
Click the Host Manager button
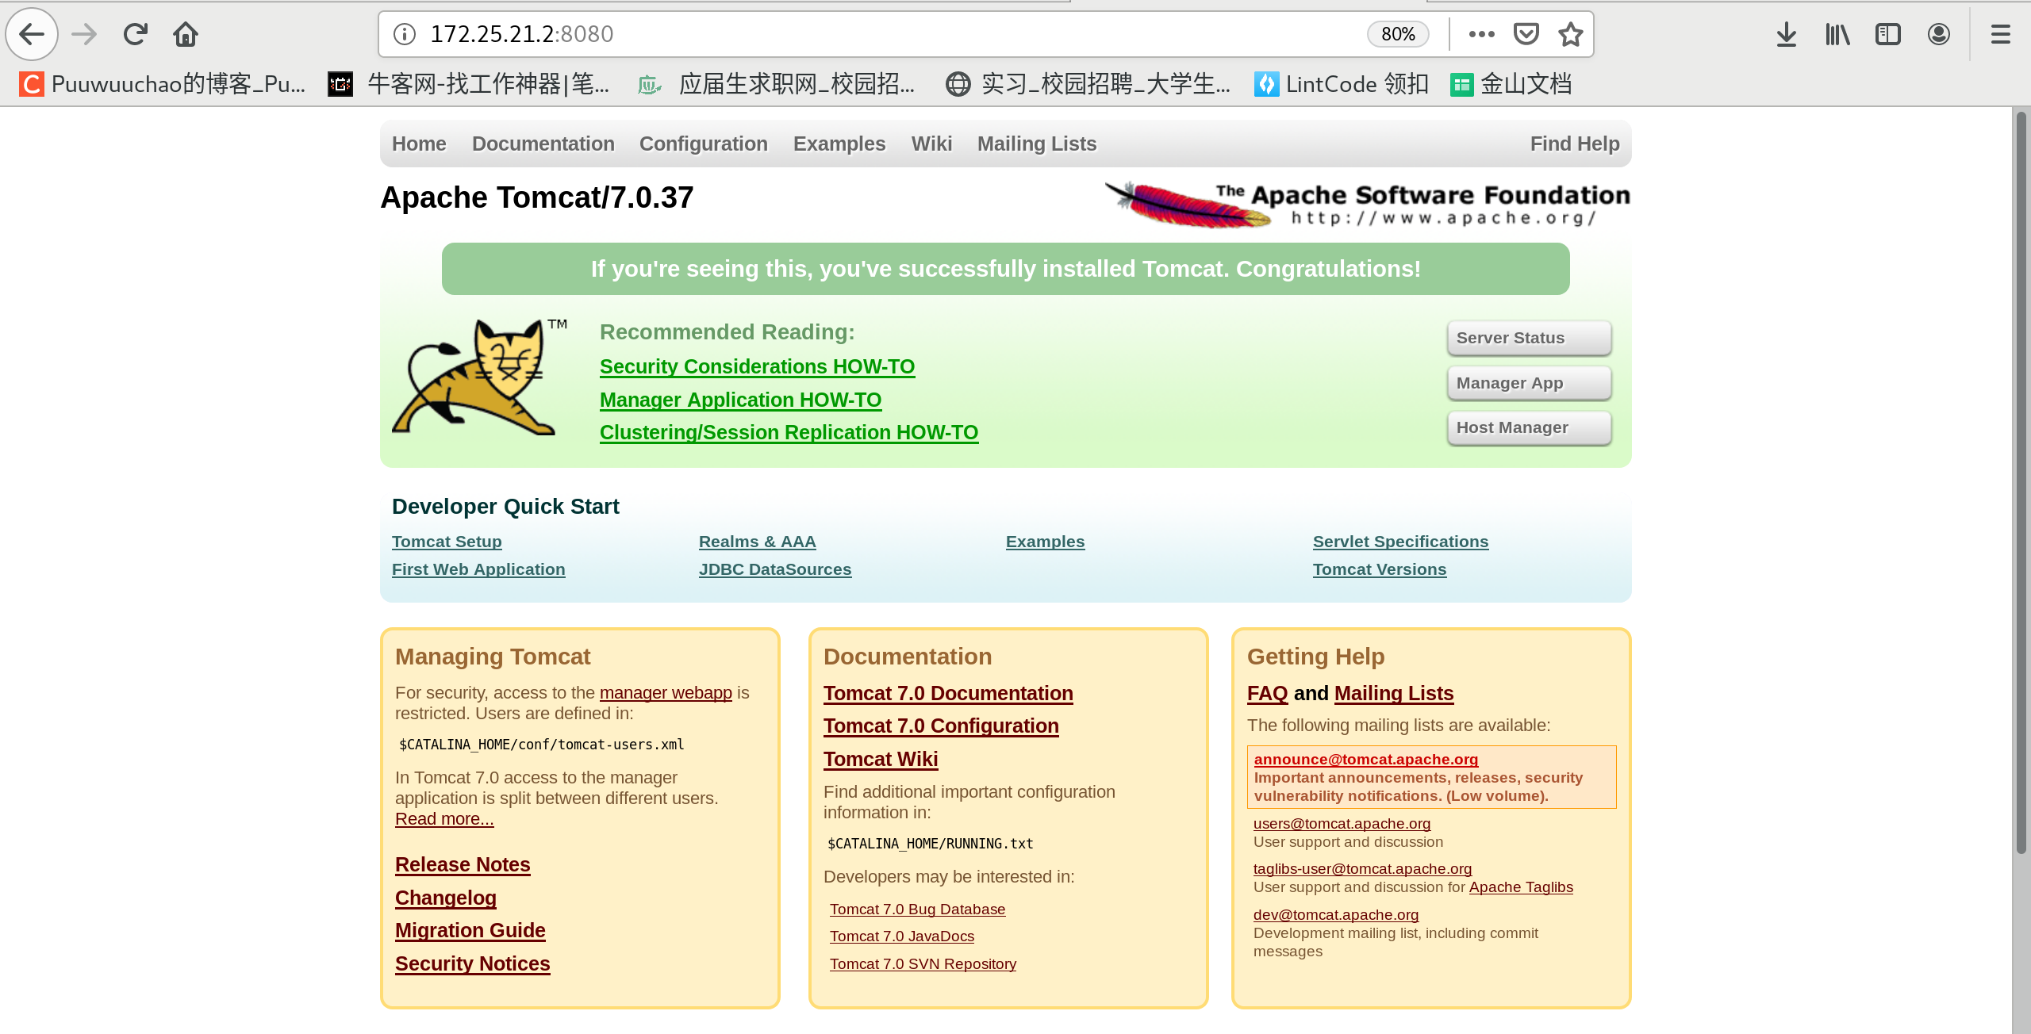click(1529, 427)
